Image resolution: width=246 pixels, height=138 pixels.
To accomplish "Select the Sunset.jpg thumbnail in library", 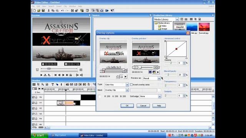I will pos(204,27).
